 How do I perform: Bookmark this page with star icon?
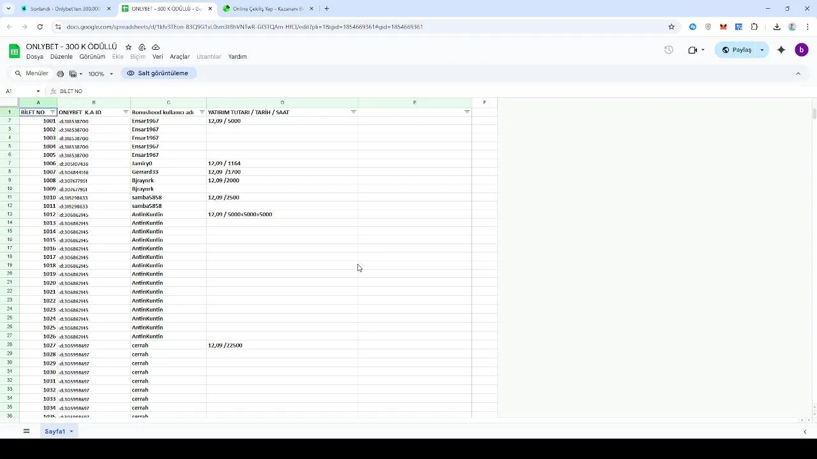pos(671,27)
